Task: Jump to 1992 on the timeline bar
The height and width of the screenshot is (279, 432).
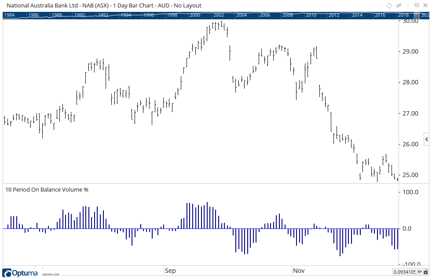Action: (103, 15)
